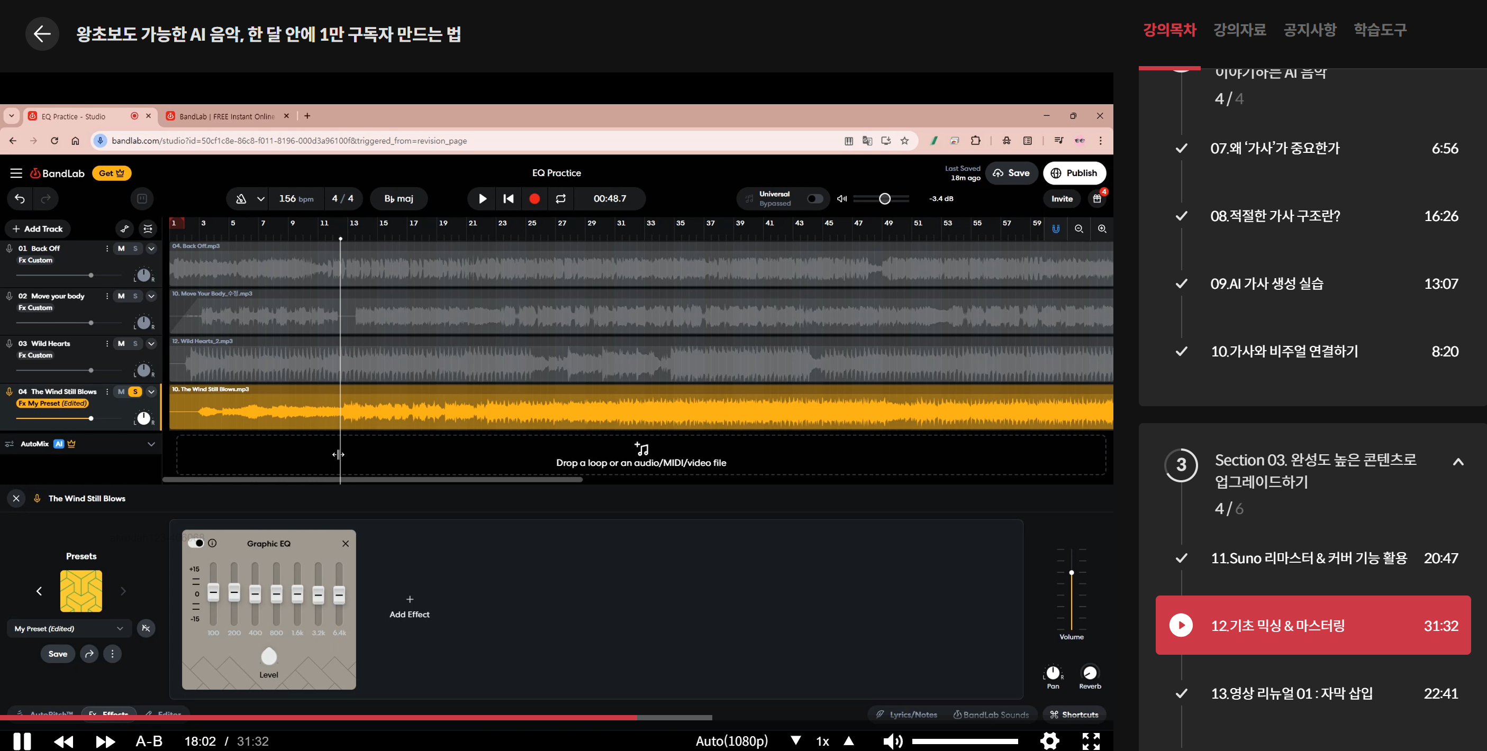Viewport: 1487px width, 751px height.
Task: Click the Publish button
Action: 1074,173
